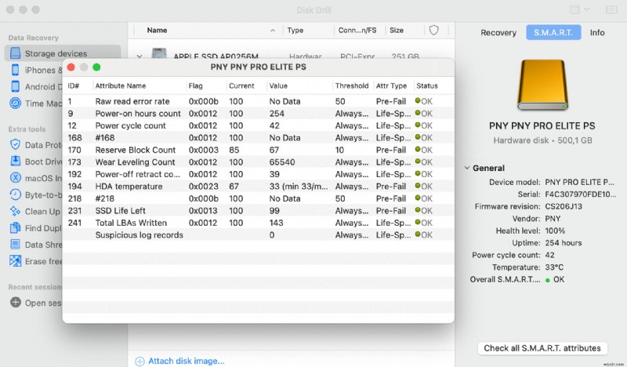The image size is (627, 367).
Task: Open iPhones & iPads sidebar entry
Action: [x=37, y=70]
